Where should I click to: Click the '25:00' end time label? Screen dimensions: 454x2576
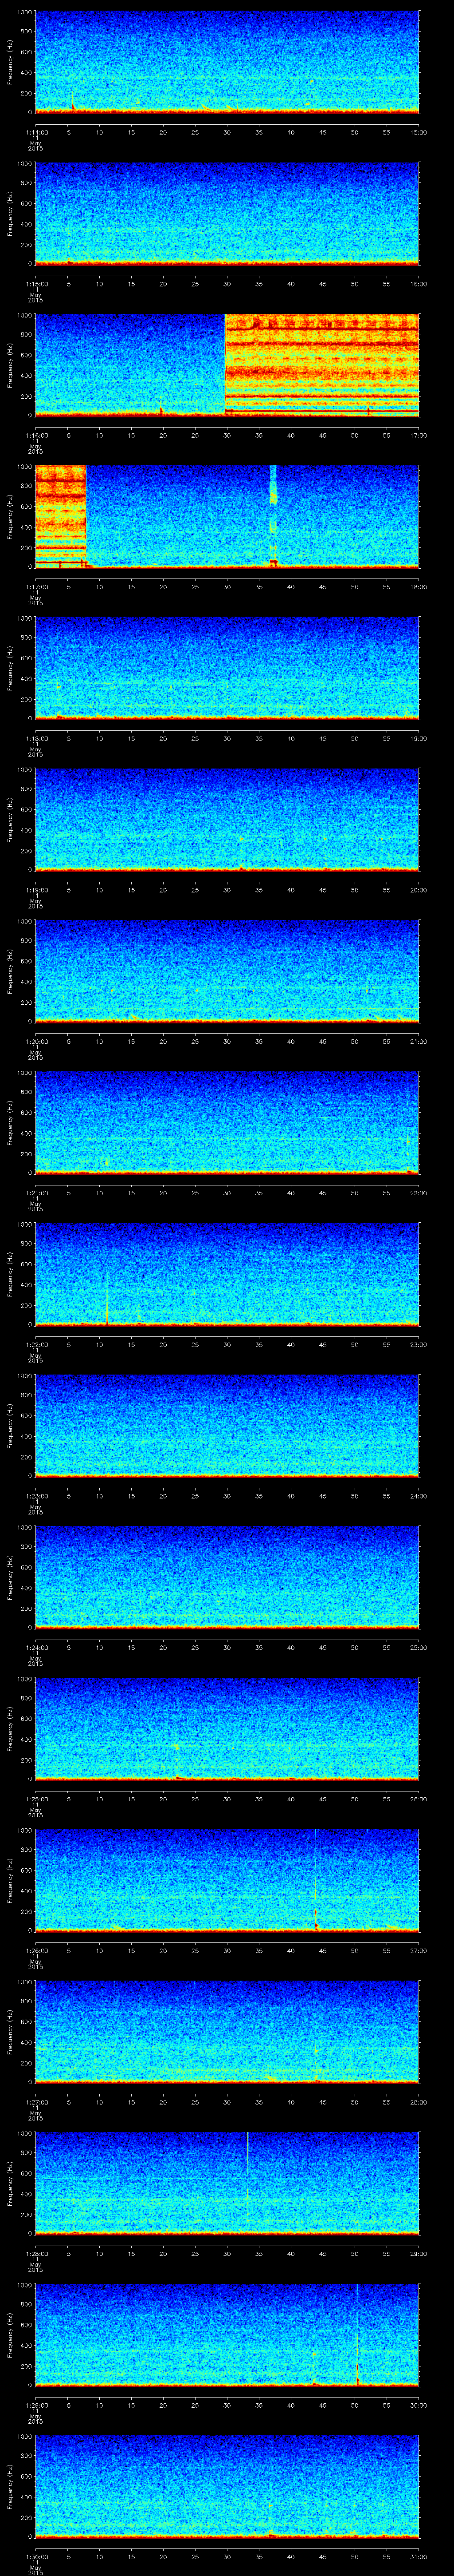coord(418,1647)
